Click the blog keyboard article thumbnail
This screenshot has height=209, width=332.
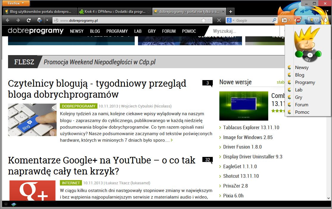(32, 120)
